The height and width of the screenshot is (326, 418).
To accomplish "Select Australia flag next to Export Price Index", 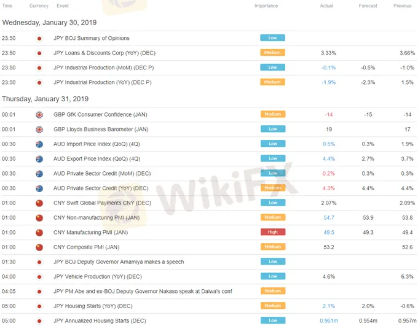I will click(x=39, y=158).
